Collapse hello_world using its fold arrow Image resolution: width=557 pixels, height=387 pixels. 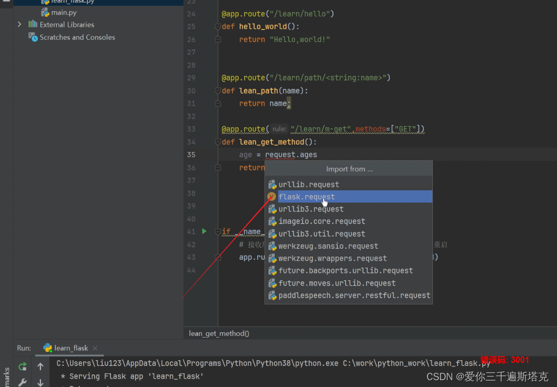(217, 26)
